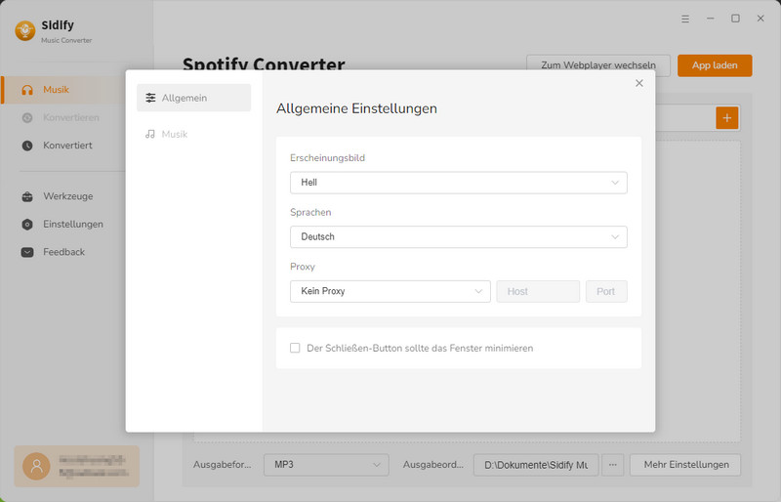The width and height of the screenshot is (781, 502).
Task: Select Konvertiert in the sidebar
Action: [67, 146]
